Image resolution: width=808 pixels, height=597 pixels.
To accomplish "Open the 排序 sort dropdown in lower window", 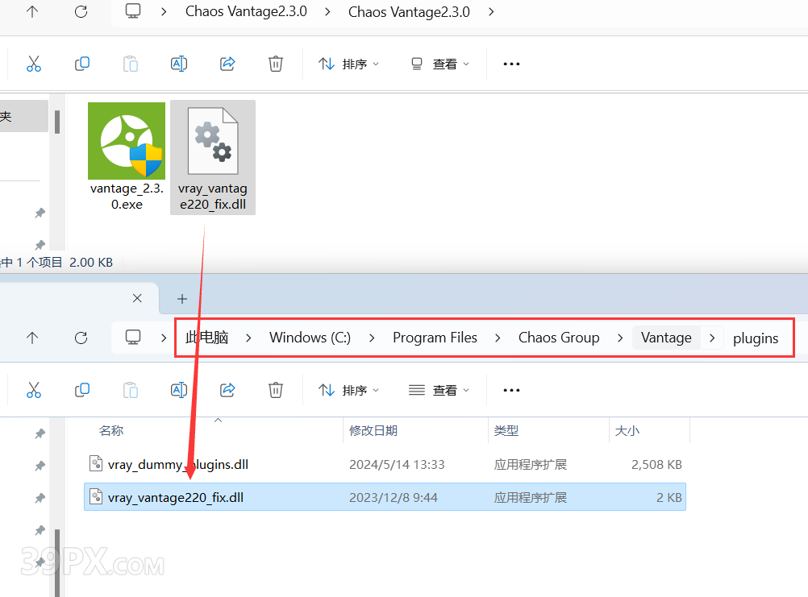I will tap(348, 390).
